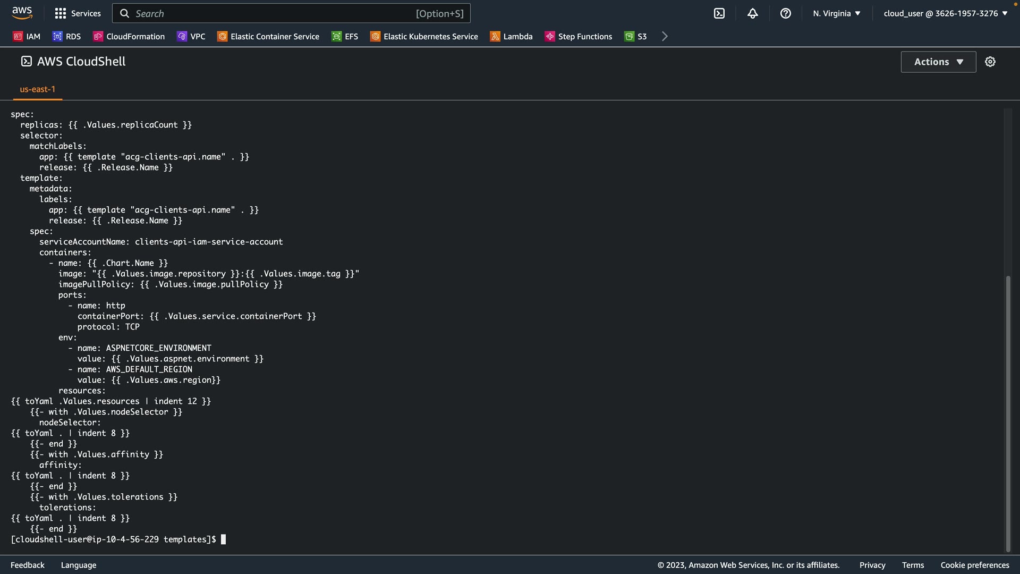Open Step Functions shortcut
The width and height of the screenshot is (1020, 574).
579,36
